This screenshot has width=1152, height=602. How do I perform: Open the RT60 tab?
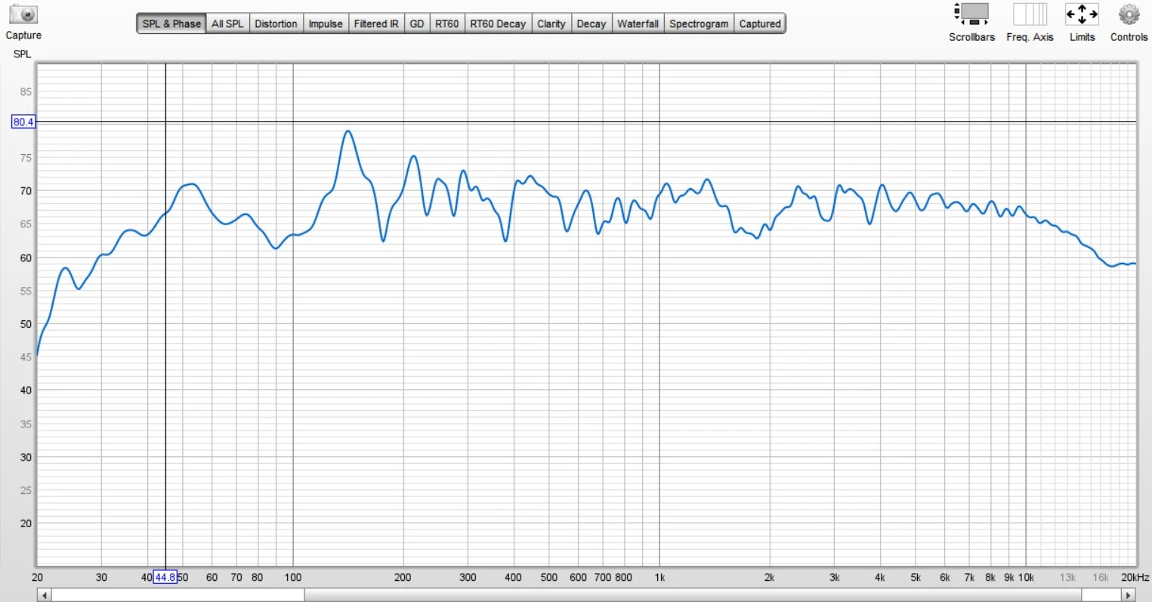446,23
